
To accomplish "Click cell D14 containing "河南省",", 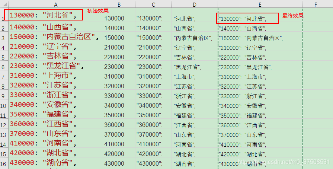I will coord(195,143).
